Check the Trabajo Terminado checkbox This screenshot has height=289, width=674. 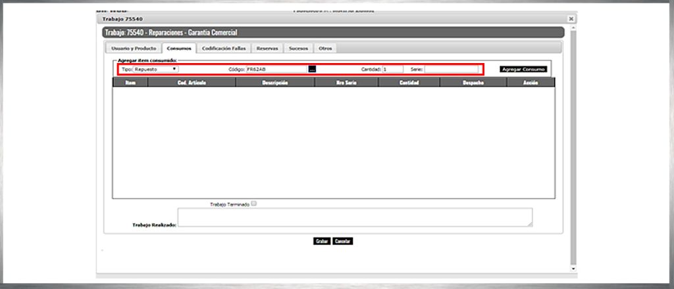pos(254,204)
